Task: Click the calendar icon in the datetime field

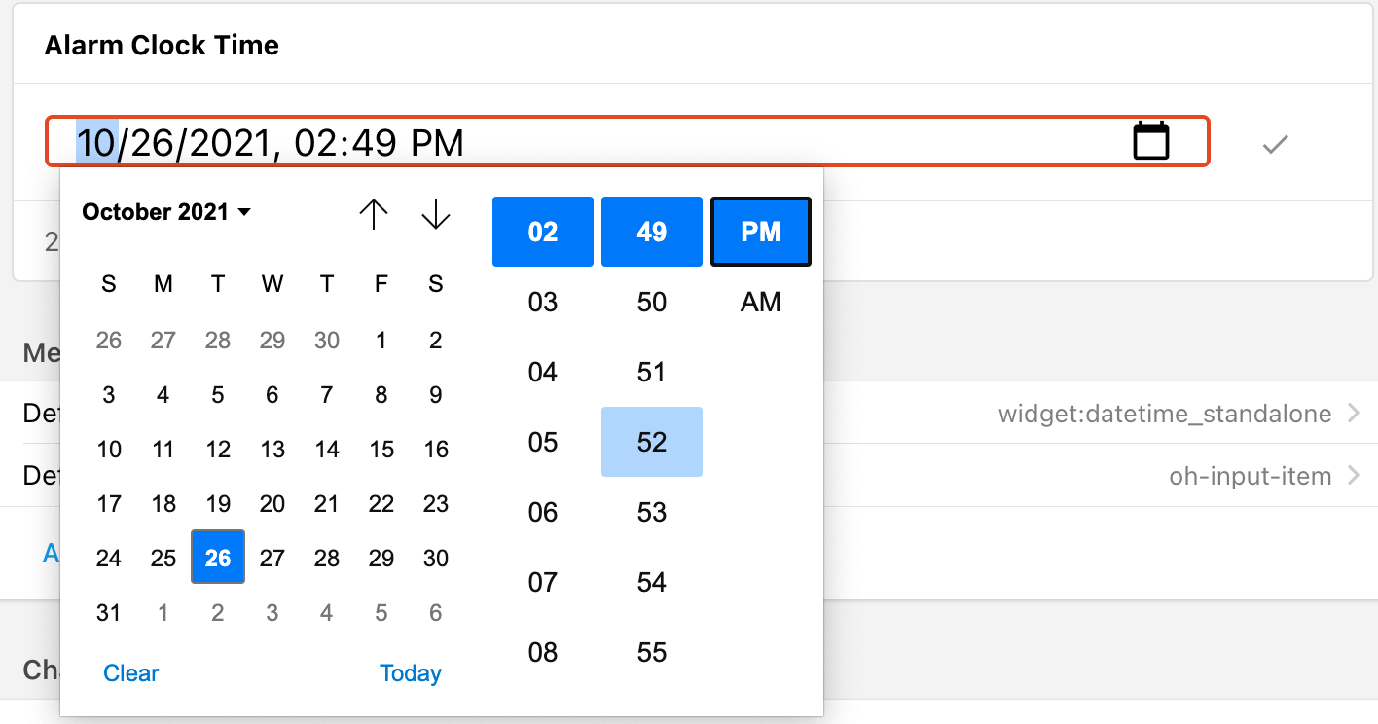Action: click(x=1151, y=142)
